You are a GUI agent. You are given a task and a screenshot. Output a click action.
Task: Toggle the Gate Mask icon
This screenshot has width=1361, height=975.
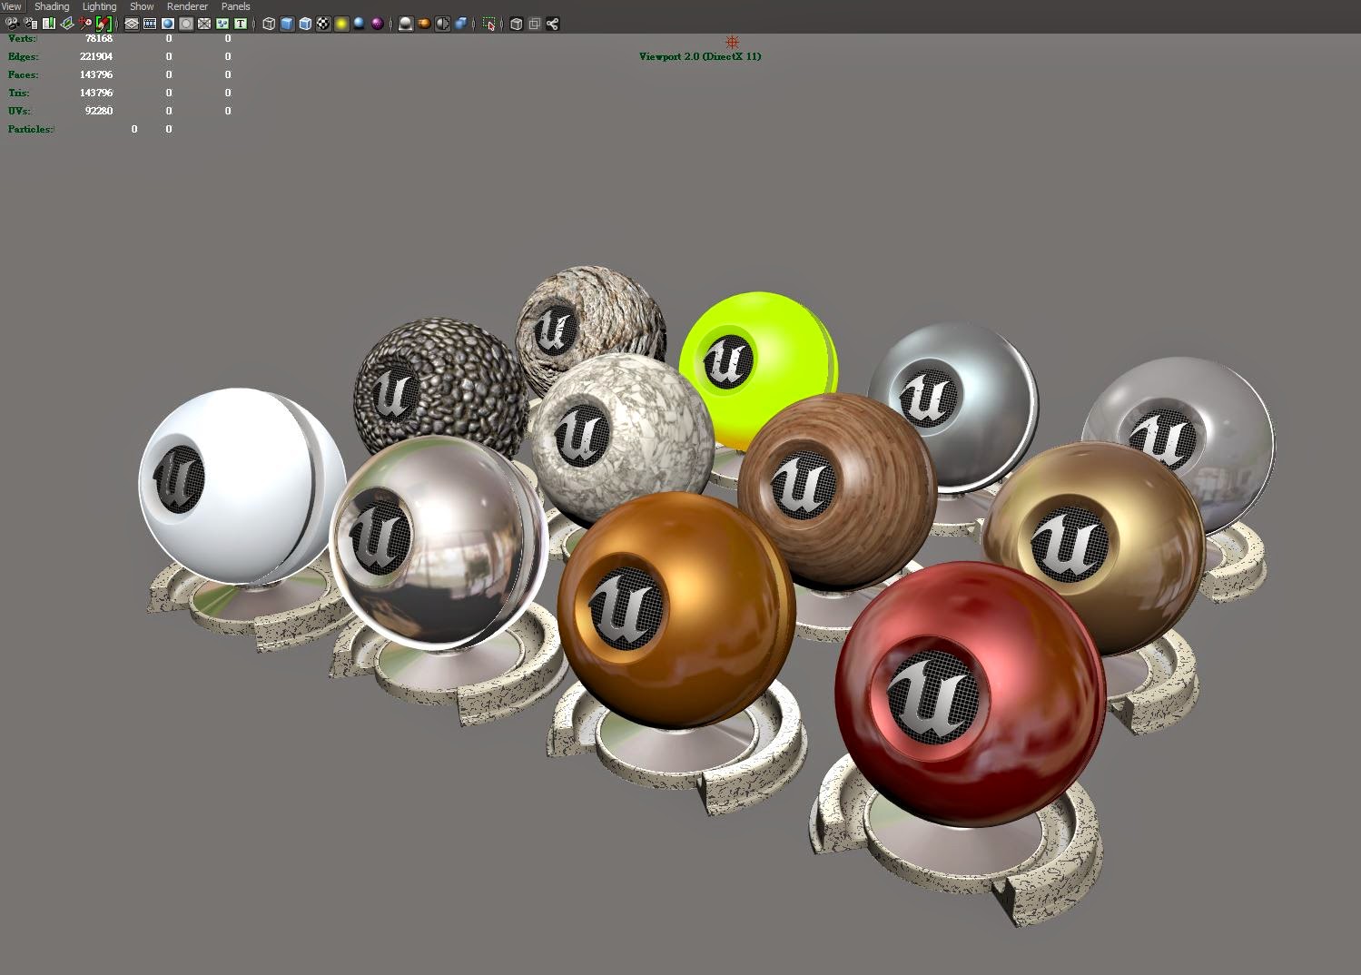(186, 24)
